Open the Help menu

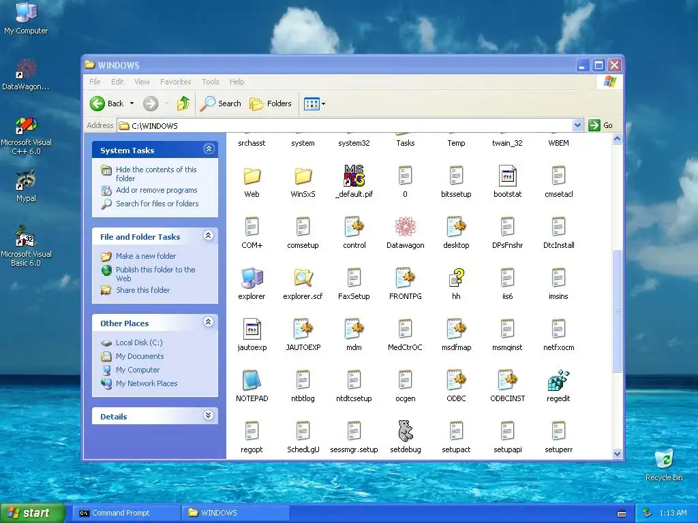[x=237, y=82]
